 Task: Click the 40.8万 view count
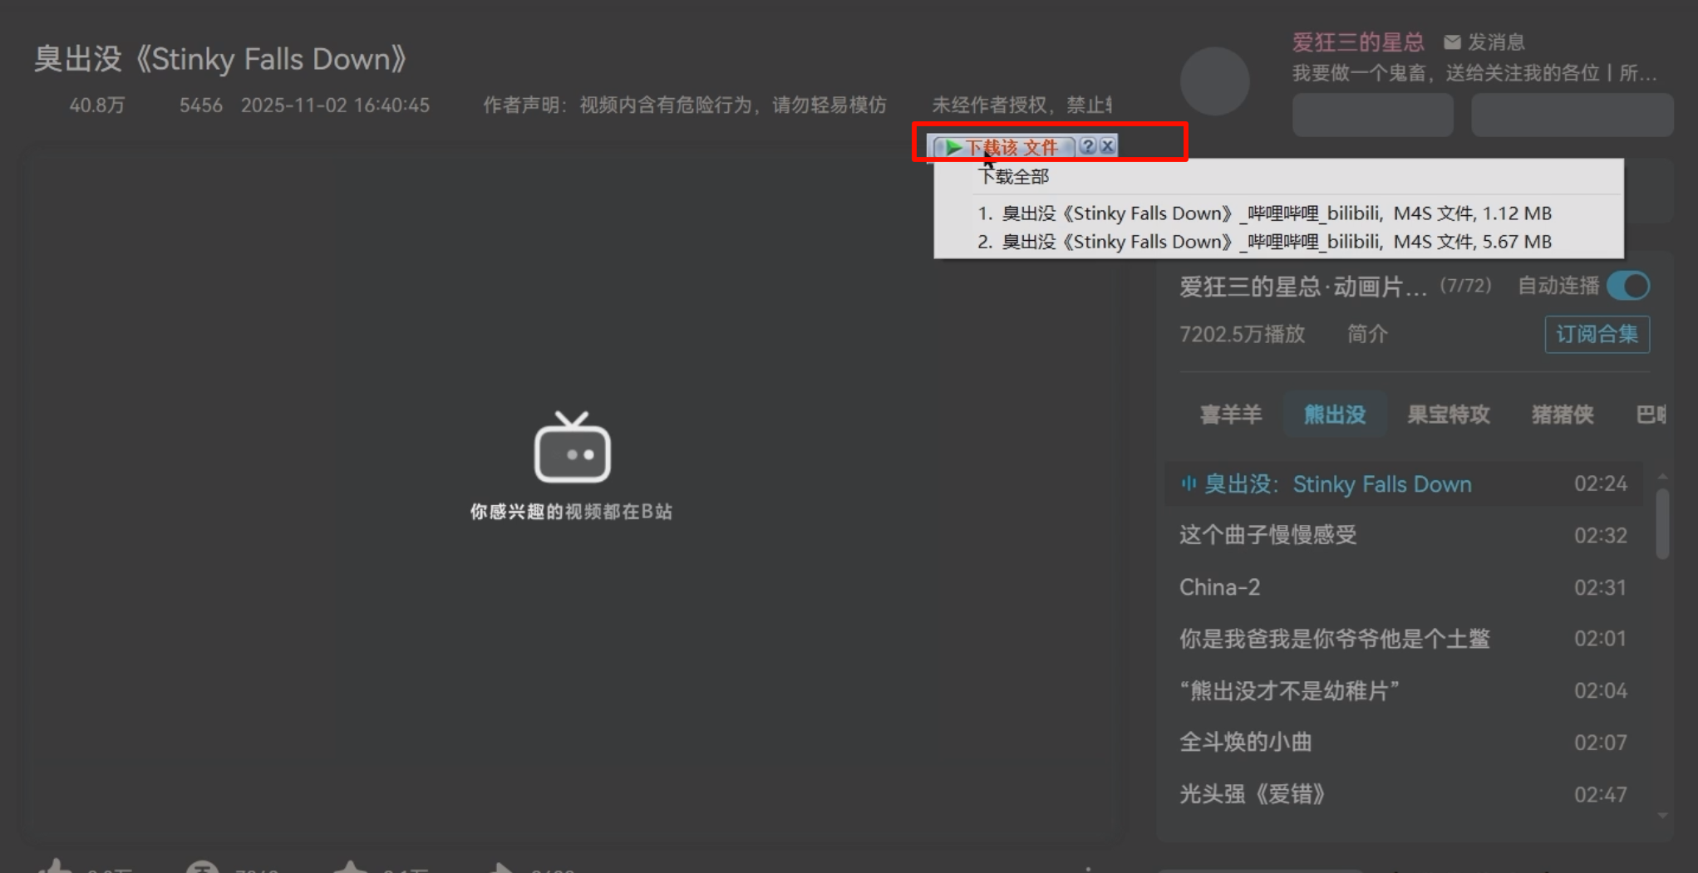96,105
